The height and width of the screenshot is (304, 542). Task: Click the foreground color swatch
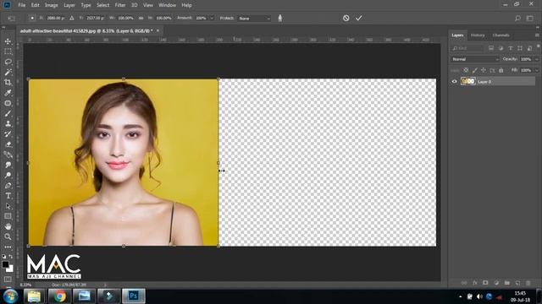5,264
